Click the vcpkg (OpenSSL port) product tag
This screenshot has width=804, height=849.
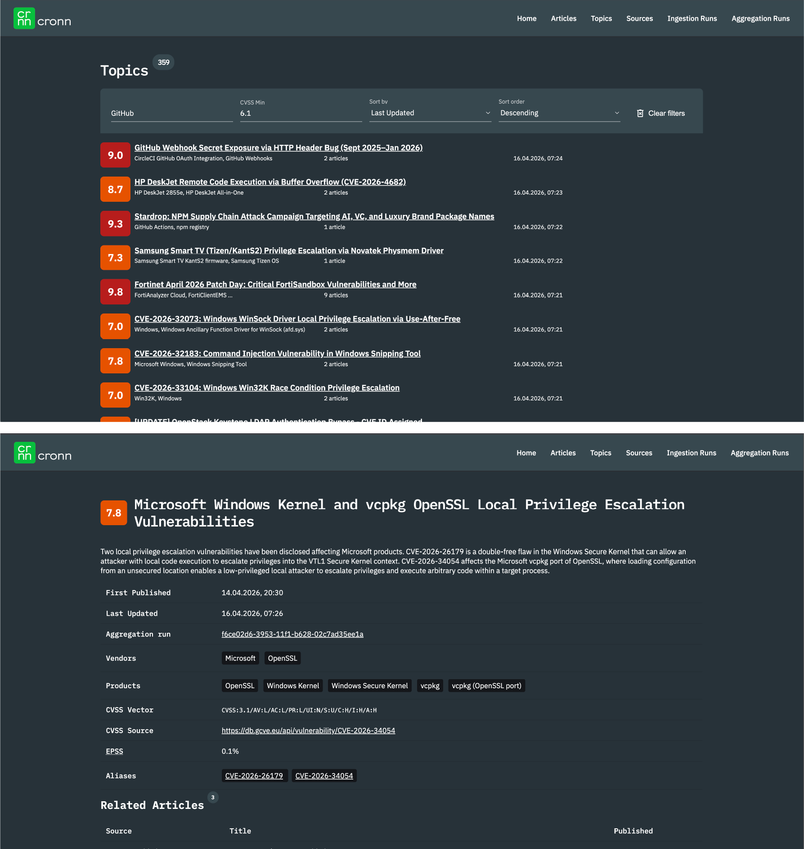click(487, 686)
